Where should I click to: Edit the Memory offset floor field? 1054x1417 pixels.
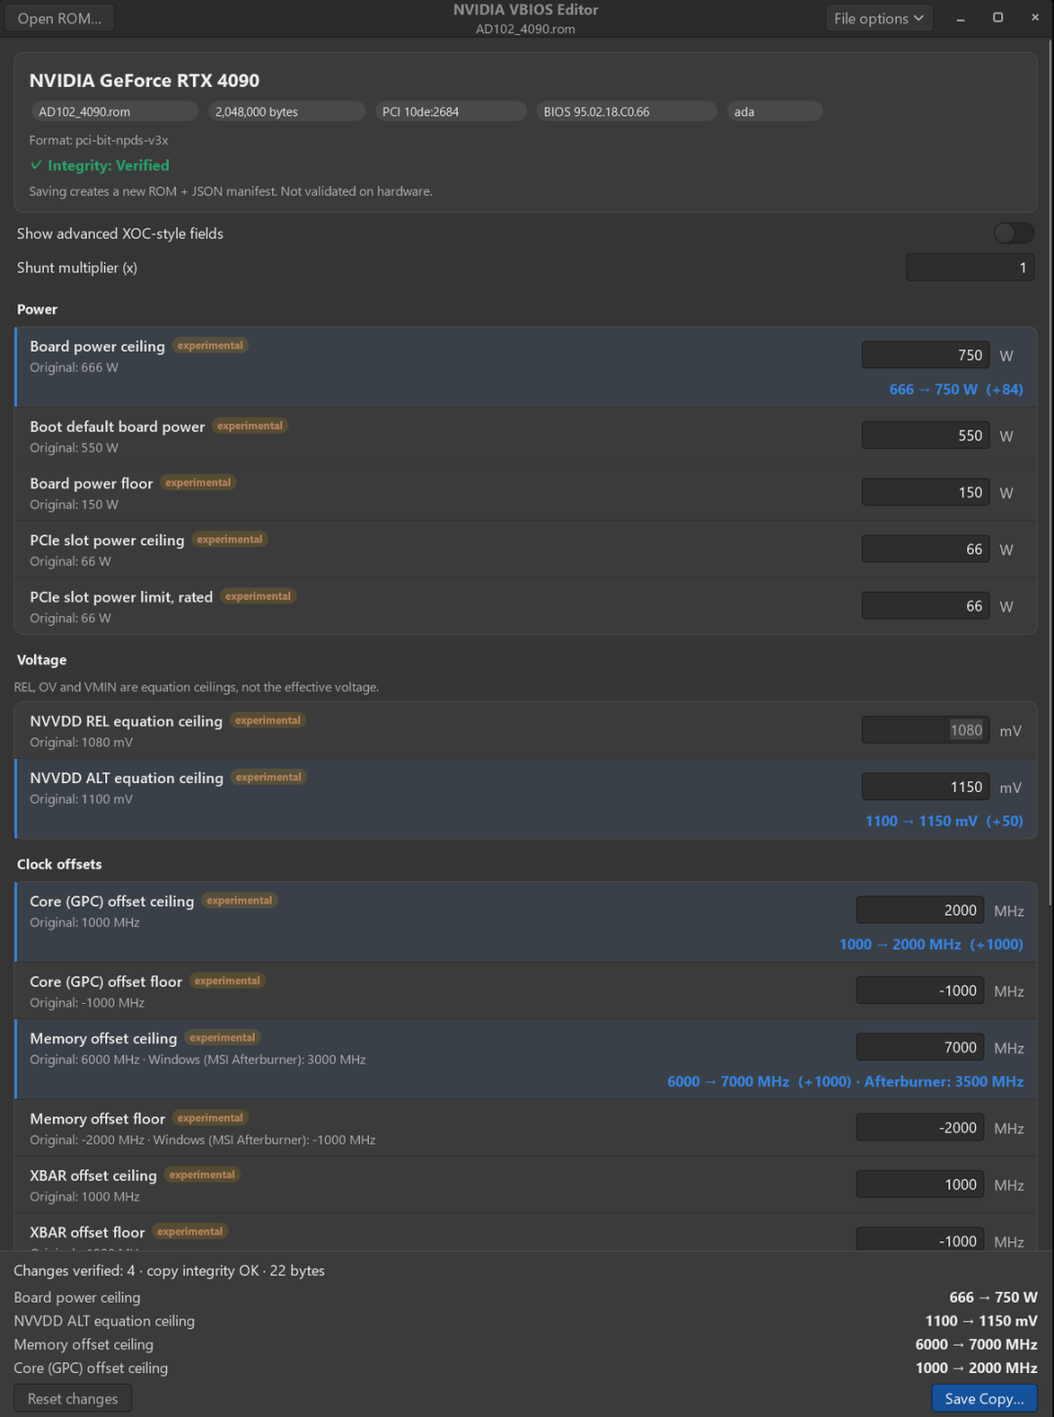[x=919, y=1127]
